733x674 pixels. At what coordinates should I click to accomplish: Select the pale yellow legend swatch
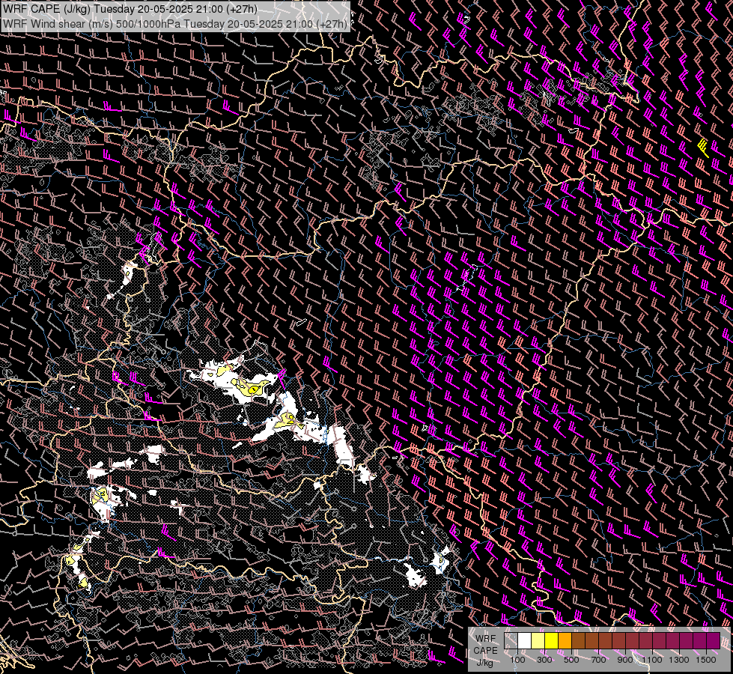[538, 641]
